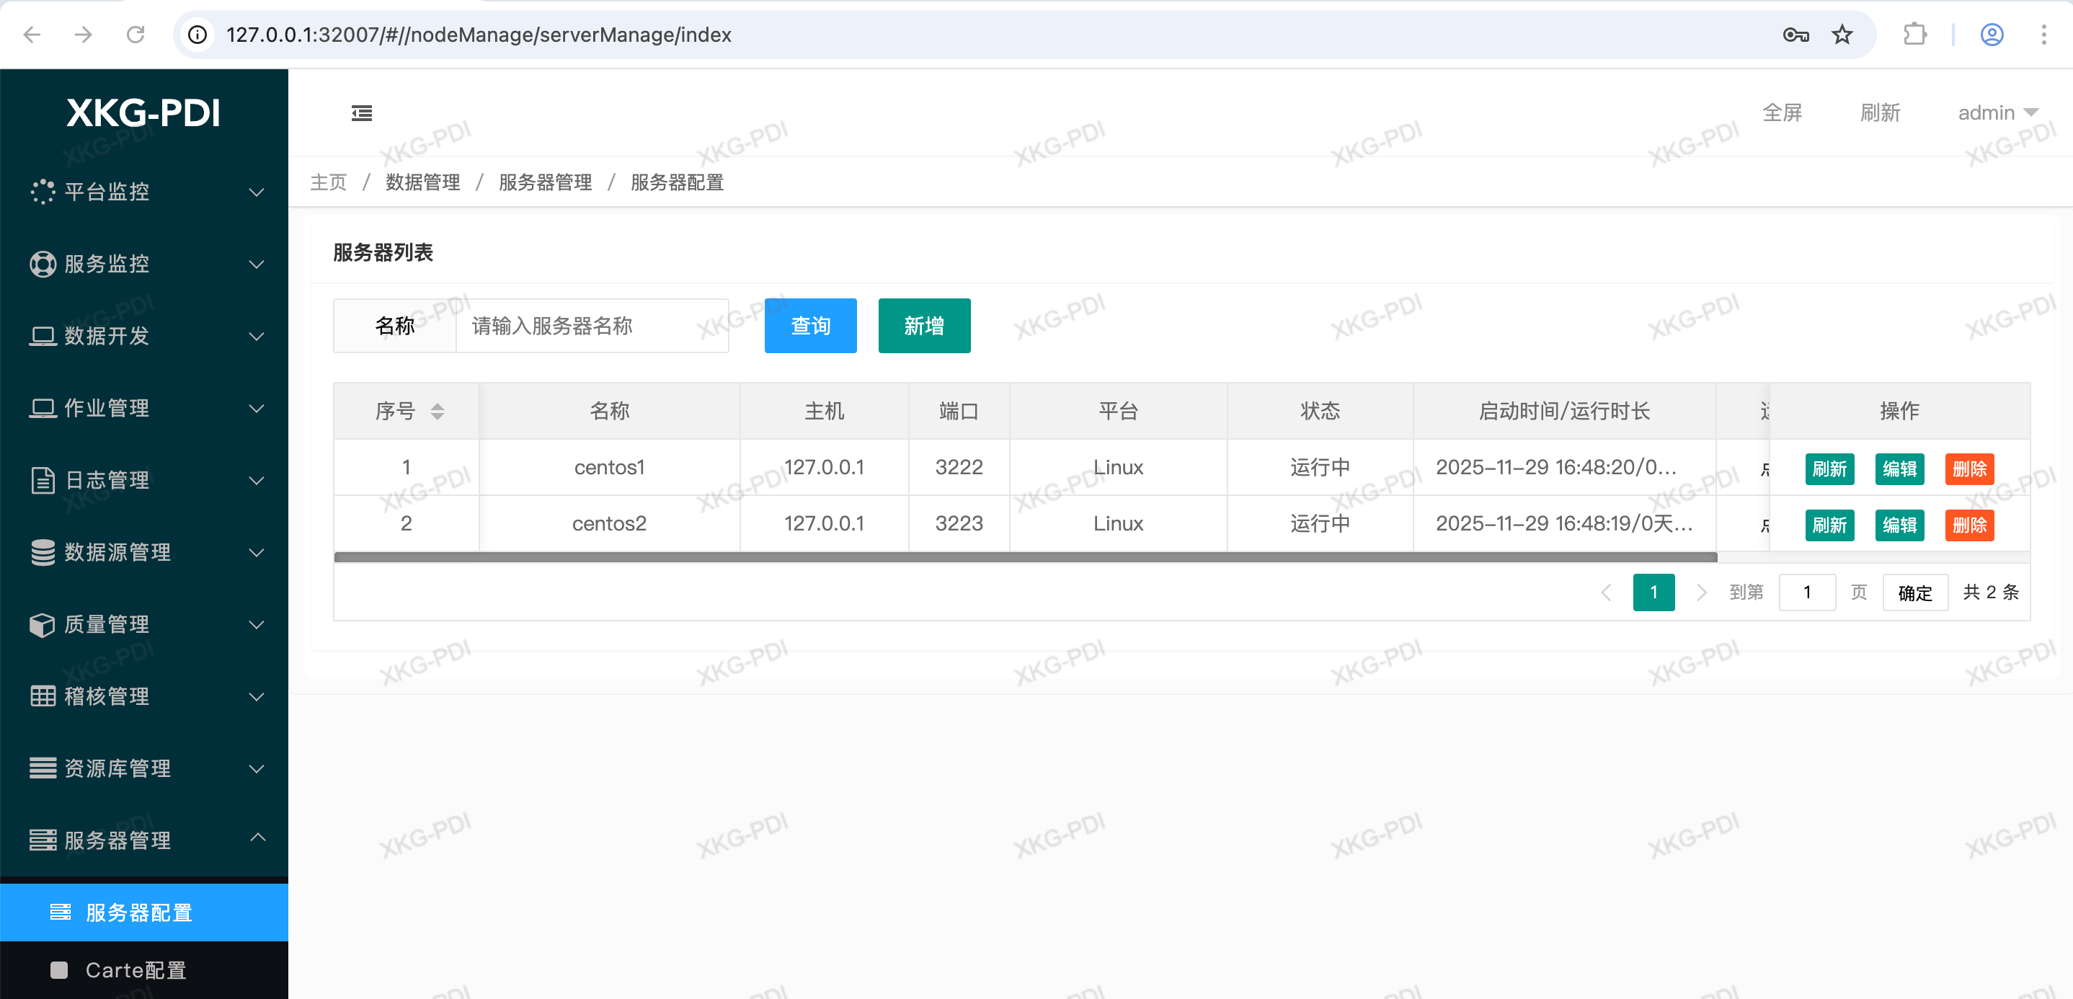The height and width of the screenshot is (999, 2073).
Task: Click the 数据源管理 database icon
Action: tap(43, 552)
